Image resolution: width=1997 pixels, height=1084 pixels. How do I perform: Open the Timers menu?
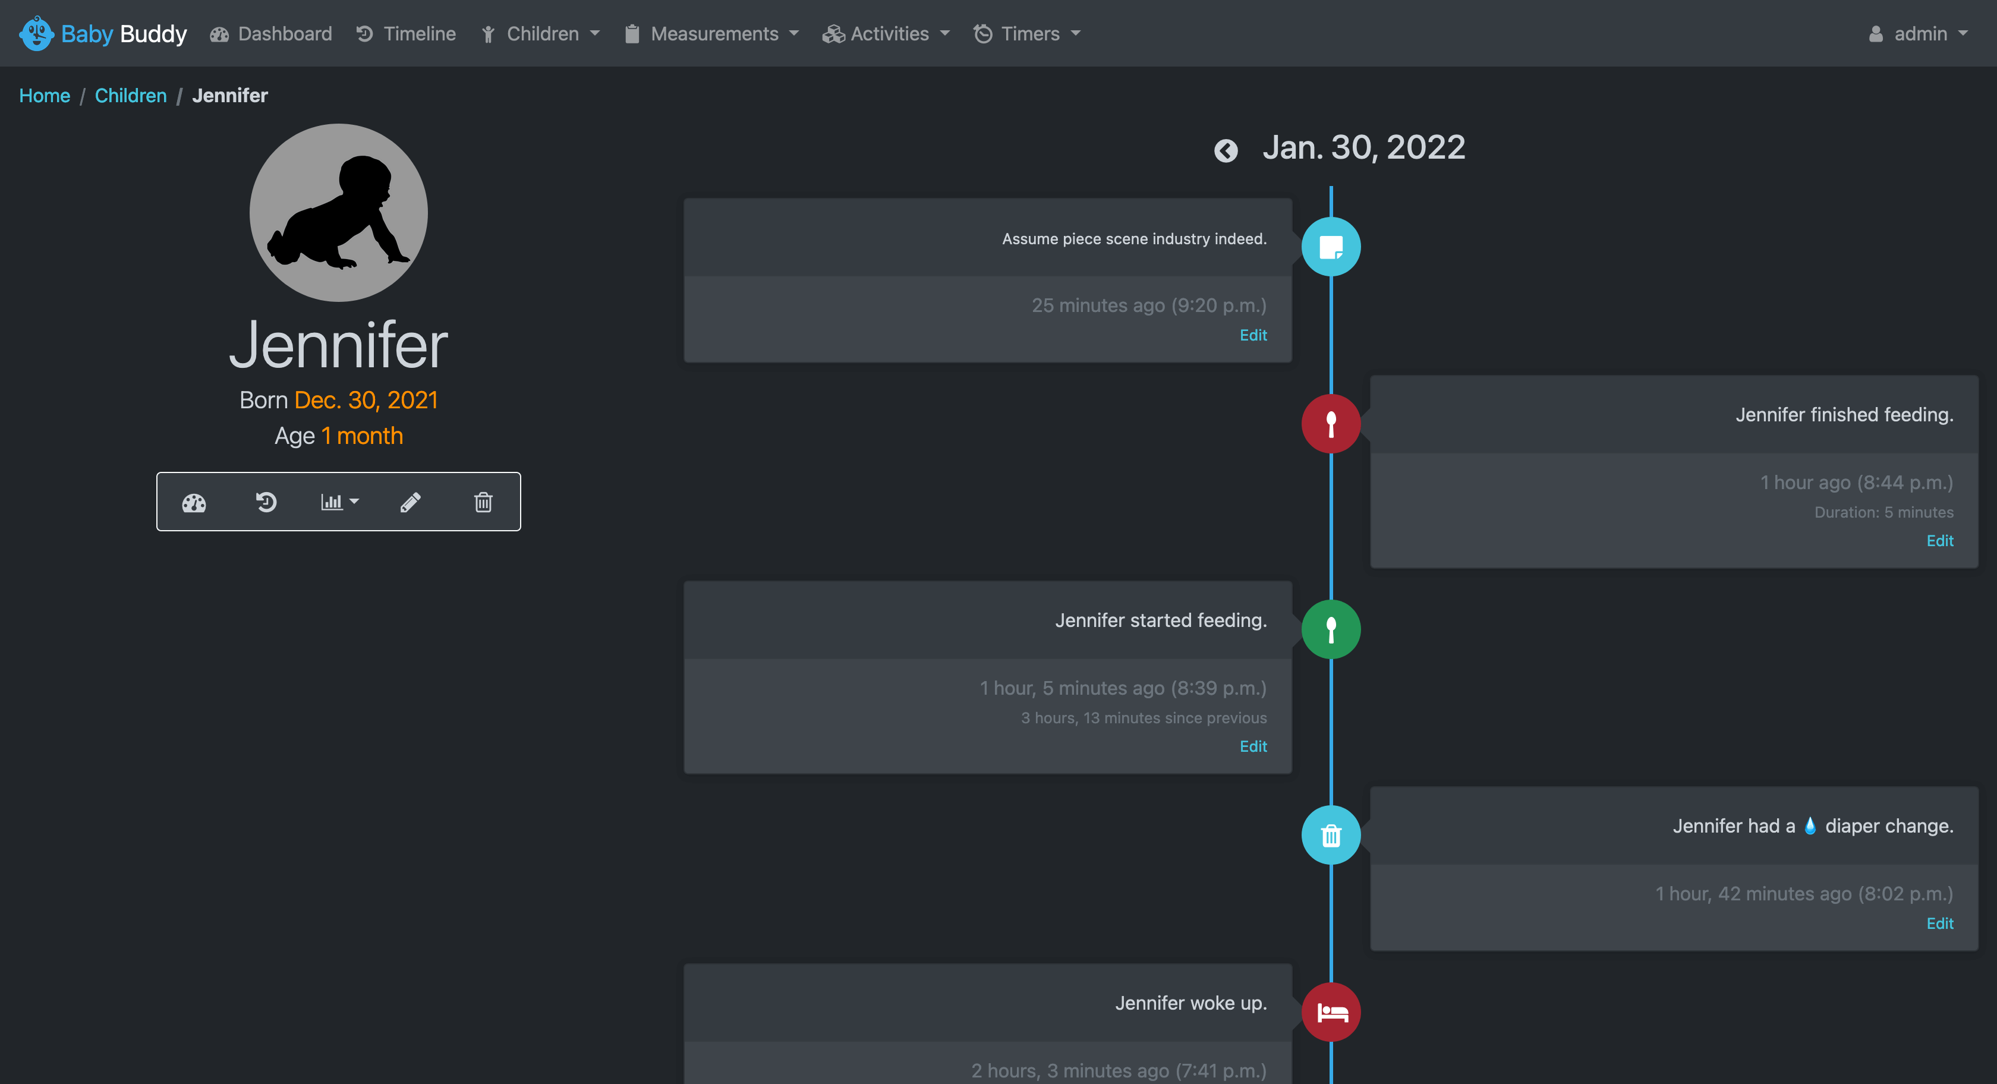(1027, 33)
